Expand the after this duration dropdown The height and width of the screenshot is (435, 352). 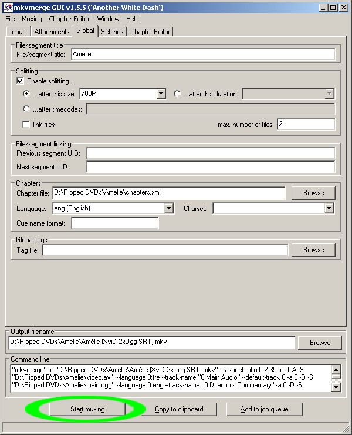coord(329,94)
